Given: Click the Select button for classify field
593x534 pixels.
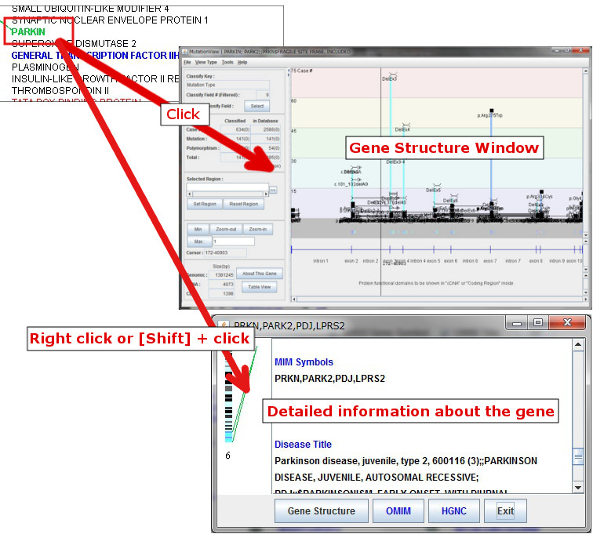Looking at the screenshot, I should (x=256, y=106).
